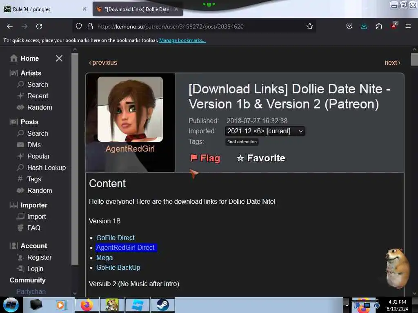The height and width of the screenshot is (313, 418).
Task: Open Steam from the taskbar
Action: [162, 305]
